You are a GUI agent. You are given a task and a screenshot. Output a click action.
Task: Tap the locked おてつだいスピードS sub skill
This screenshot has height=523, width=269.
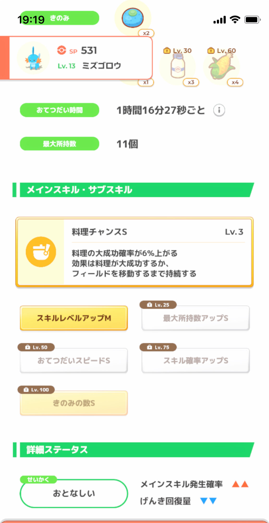click(74, 360)
